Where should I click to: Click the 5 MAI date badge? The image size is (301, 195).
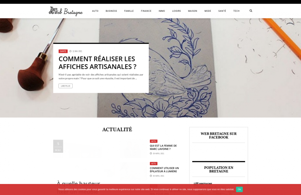tap(58, 146)
